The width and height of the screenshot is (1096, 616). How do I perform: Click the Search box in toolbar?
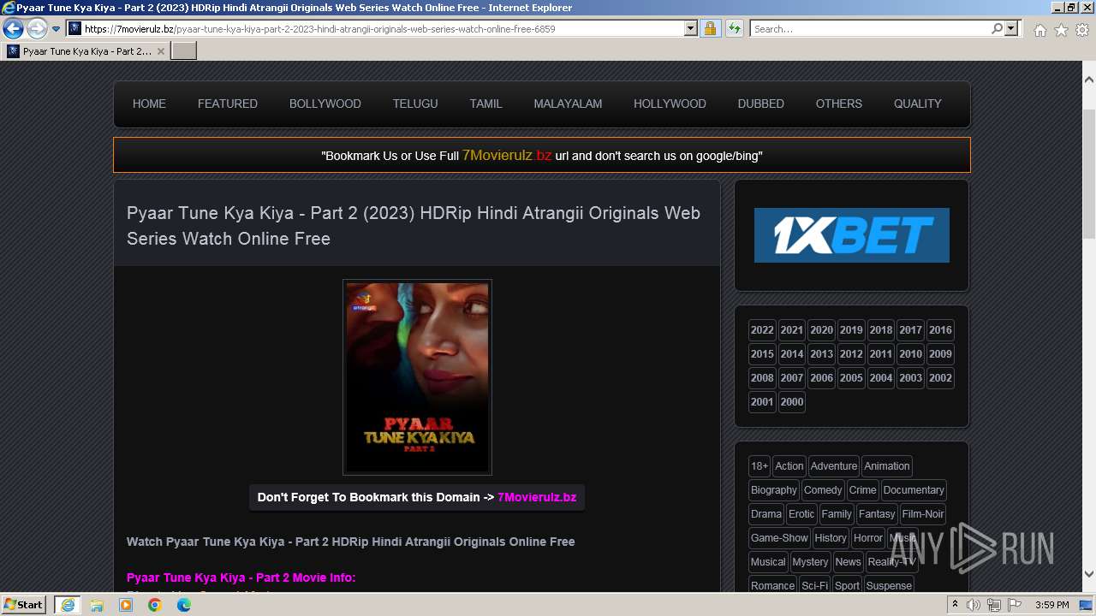coord(870,29)
